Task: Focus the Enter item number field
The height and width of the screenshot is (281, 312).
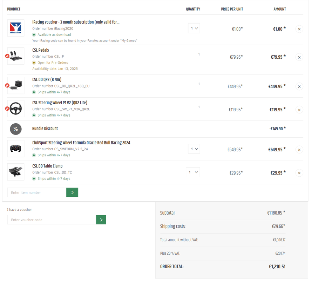Action: [x=37, y=192]
